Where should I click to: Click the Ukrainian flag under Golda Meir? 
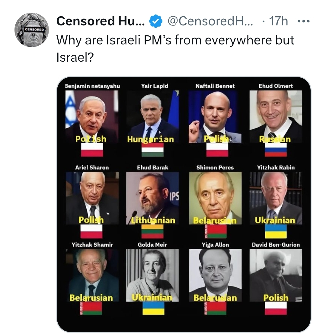pos(153,308)
